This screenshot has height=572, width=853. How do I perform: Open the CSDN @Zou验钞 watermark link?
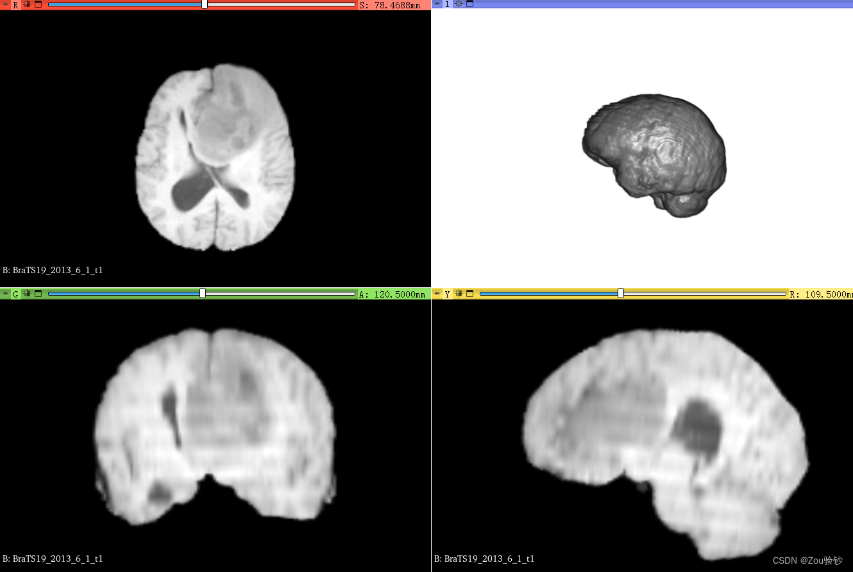pyautogui.click(x=809, y=559)
